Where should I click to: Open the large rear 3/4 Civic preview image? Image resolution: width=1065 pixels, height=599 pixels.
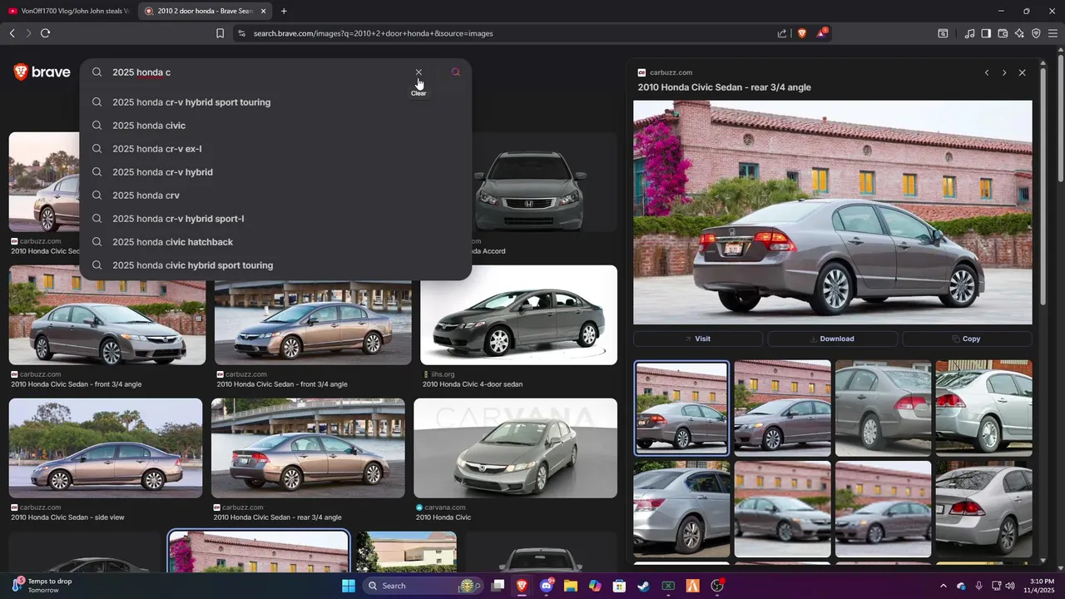(832, 212)
